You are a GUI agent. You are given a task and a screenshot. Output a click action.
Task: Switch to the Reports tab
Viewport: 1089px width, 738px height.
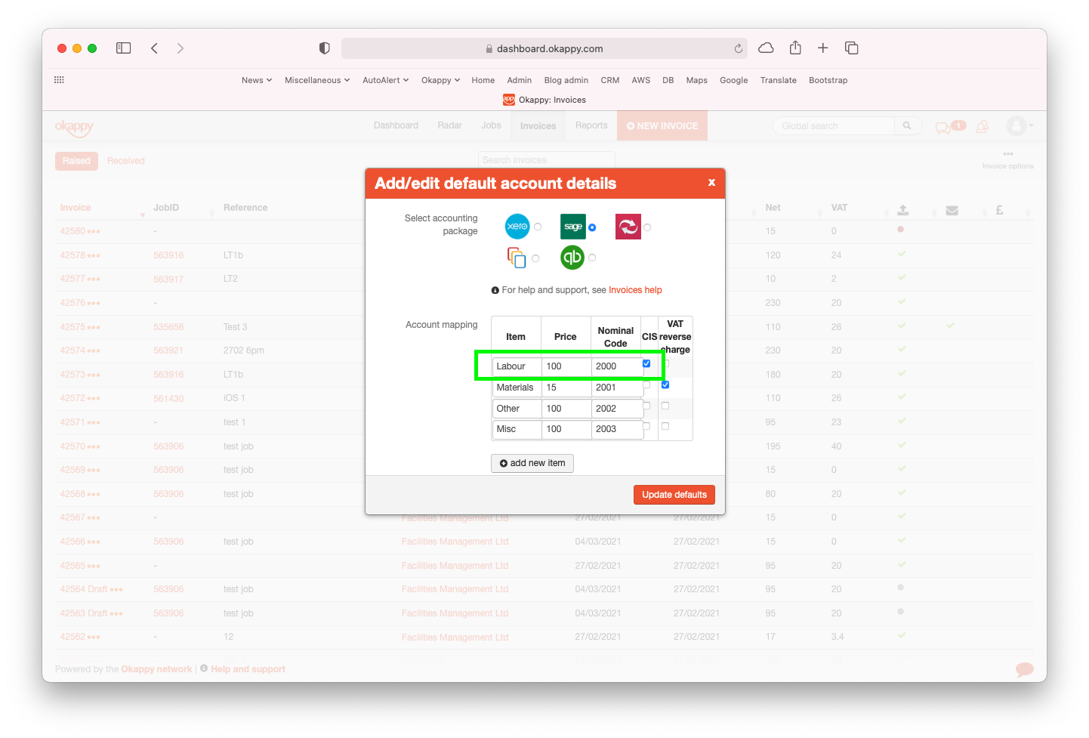tap(591, 125)
